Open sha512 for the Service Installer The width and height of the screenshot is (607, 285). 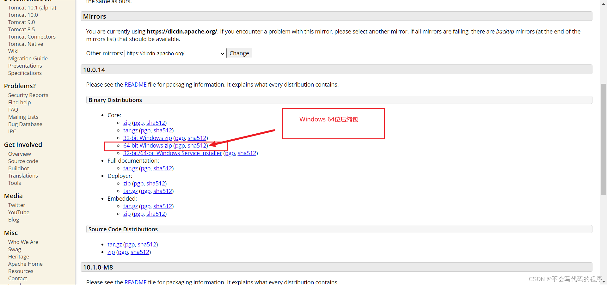click(x=247, y=153)
